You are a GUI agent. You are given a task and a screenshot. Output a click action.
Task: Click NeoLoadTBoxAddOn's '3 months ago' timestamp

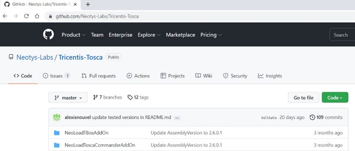point(328,133)
